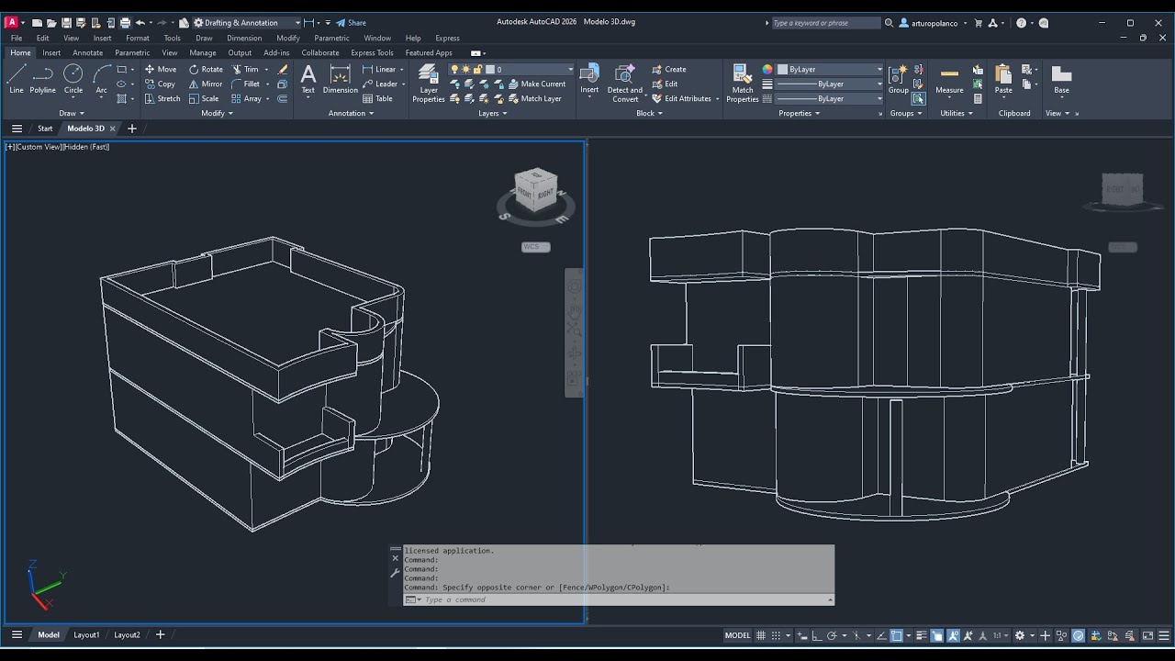1175x661 pixels.
Task: Choose the Scale command
Action: pos(204,98)
